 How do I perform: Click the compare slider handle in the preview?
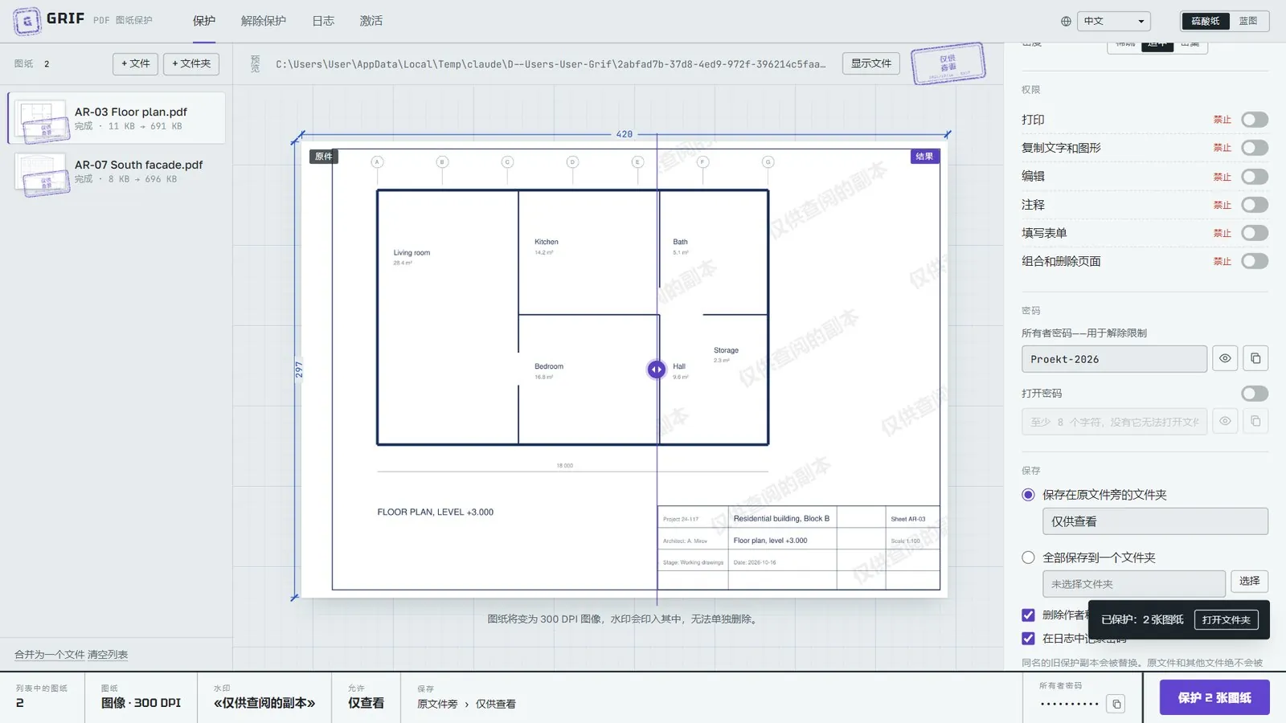coord(657,370)
